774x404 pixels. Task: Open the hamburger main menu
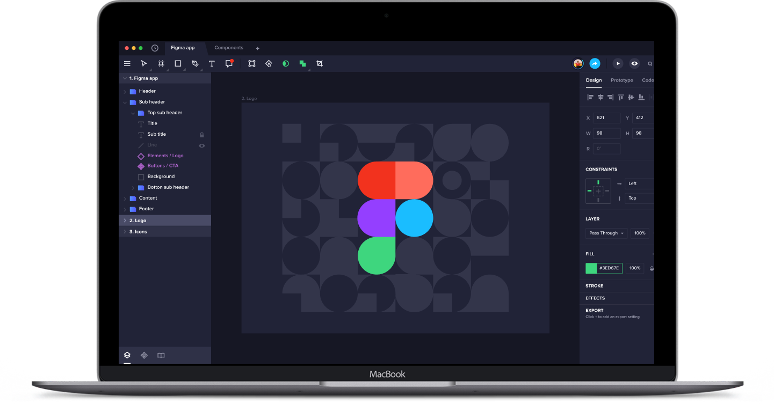[x=127, y=63]
